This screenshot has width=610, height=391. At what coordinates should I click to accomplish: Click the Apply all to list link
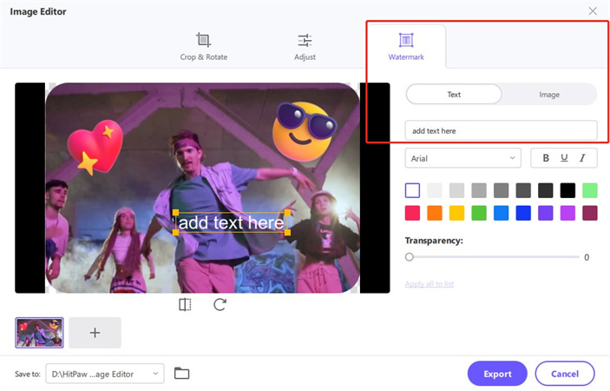(x=430, y=284)
